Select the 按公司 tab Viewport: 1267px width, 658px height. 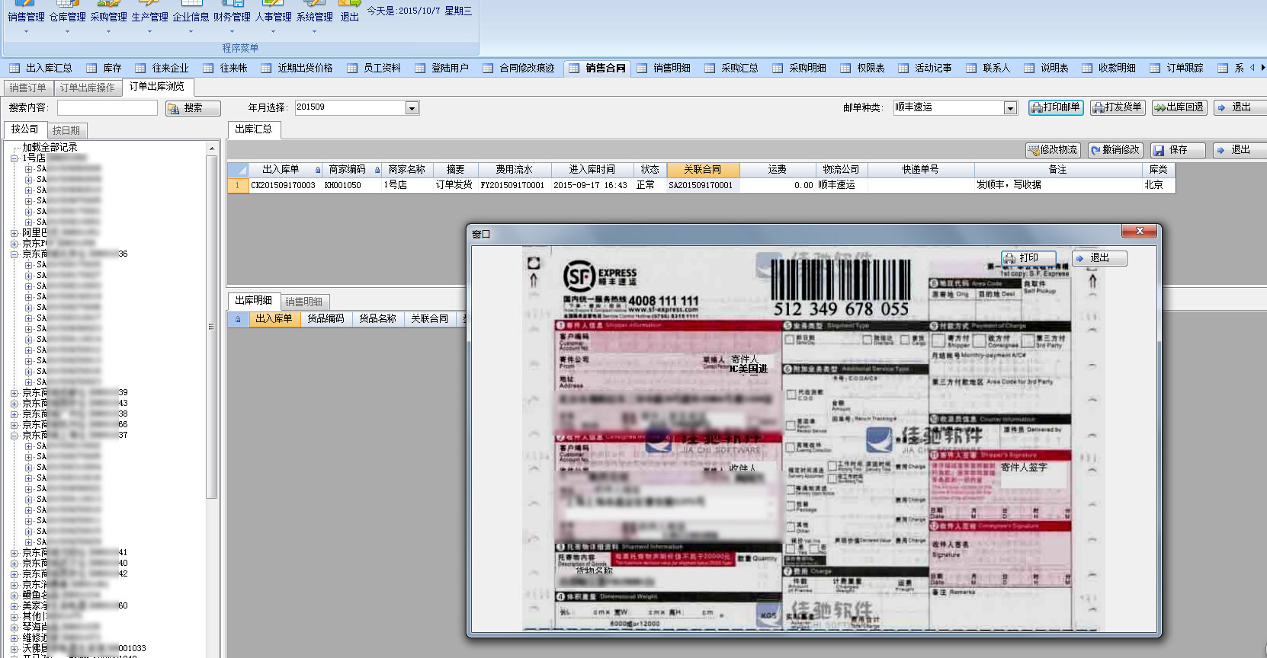(24, 129)
